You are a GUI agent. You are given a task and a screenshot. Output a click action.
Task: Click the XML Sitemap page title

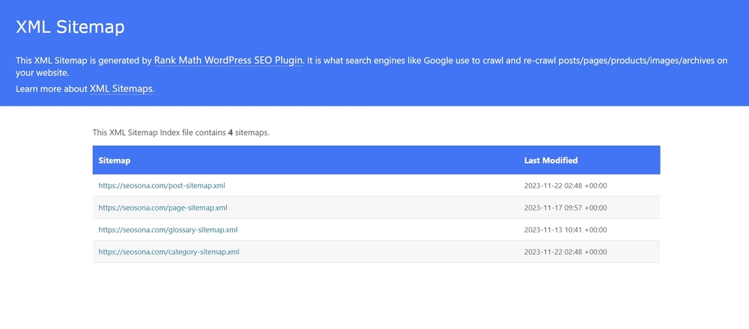(70, 27)
